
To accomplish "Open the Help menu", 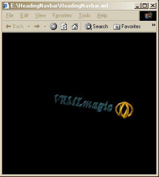I will (102, 15).
